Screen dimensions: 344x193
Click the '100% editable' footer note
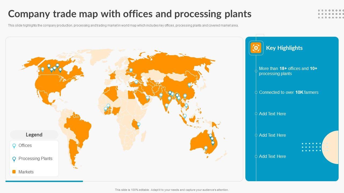pyautogui.click(x=172, y=190)
